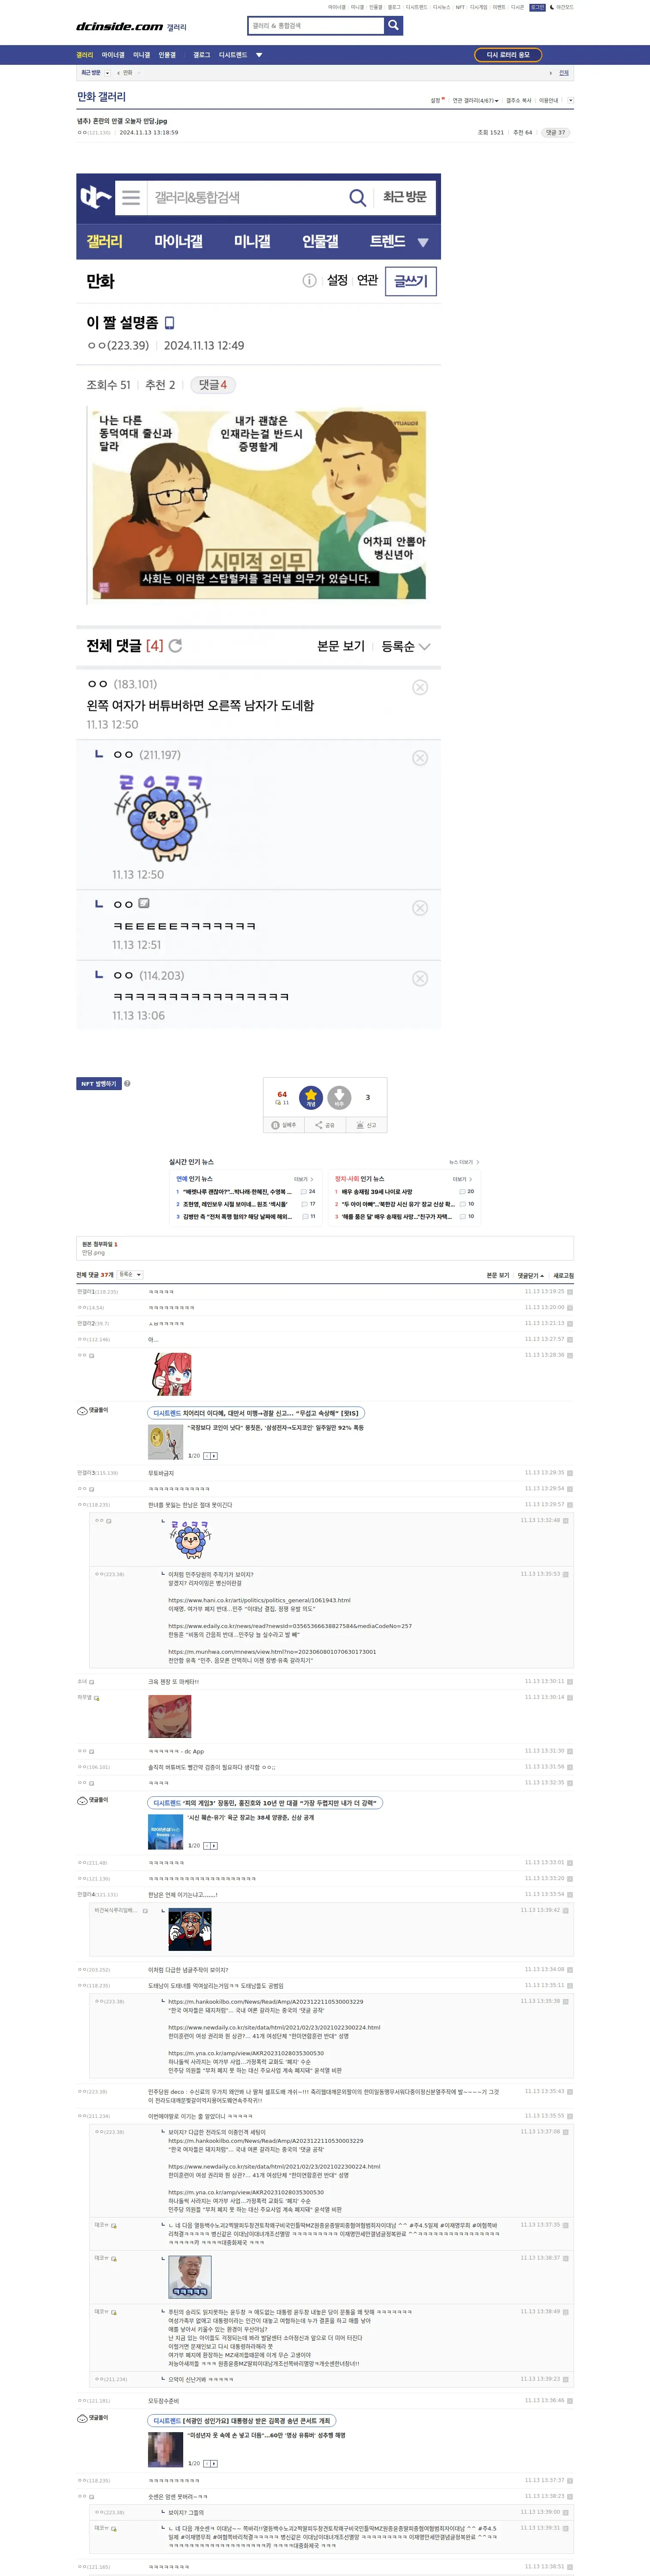Open the attached file 만덩.png
The image size is (650, 2576).
point(93,1252)
